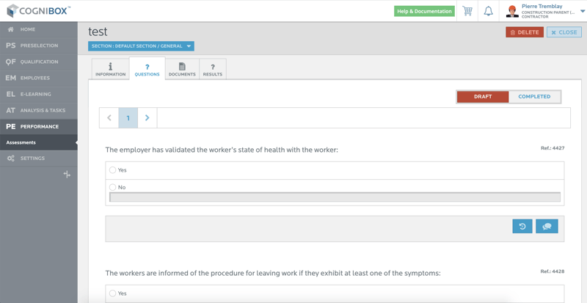Screen dimensions: 587x303
Task: Switch to the Questions tab
Action: pyautogui.click(x=147, y=69)
